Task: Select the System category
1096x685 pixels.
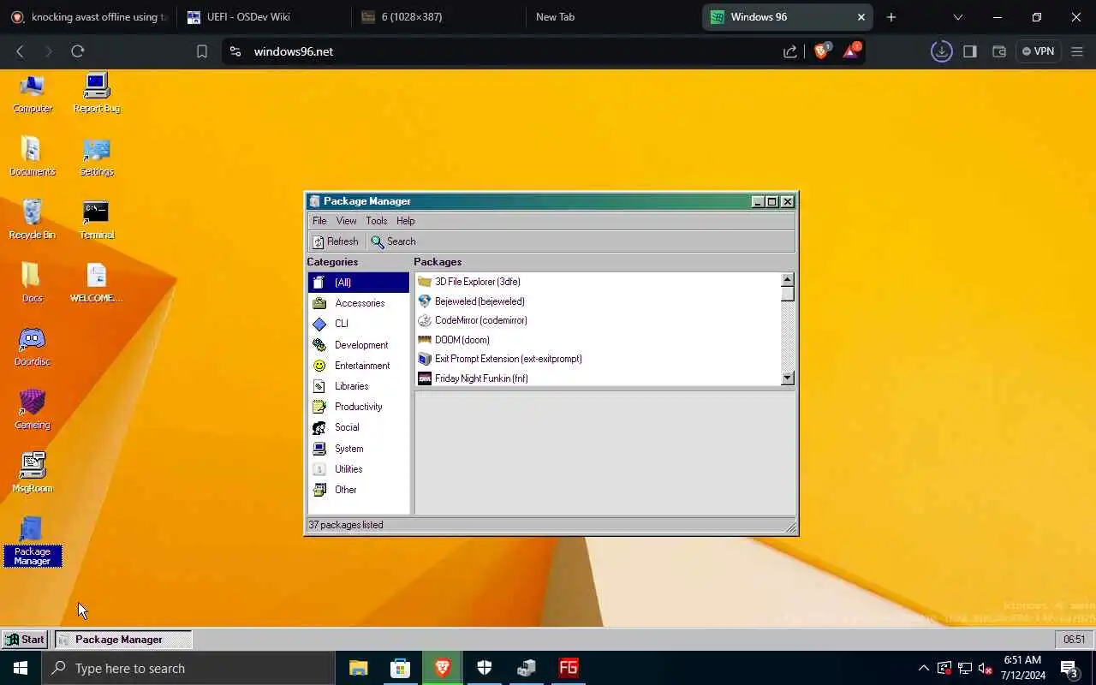Action: tap(359, 449)
